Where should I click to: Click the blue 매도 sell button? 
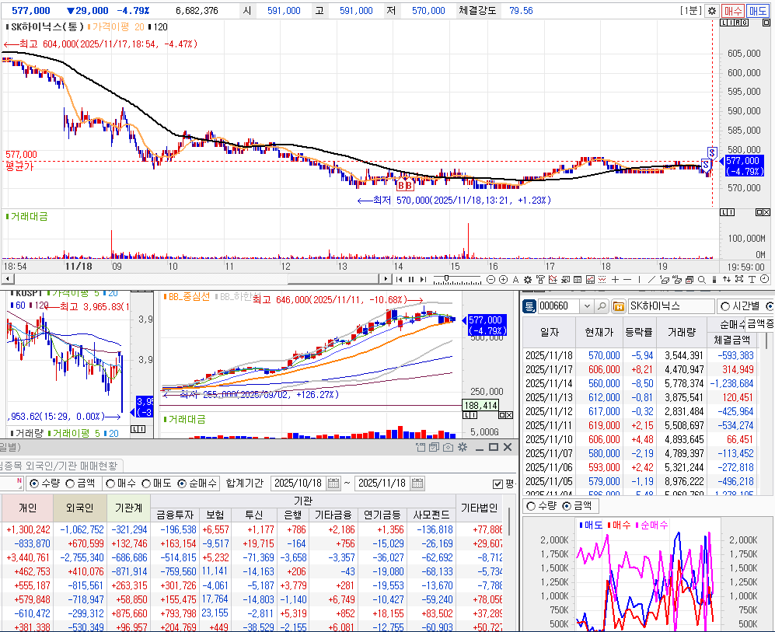[757, 10]
